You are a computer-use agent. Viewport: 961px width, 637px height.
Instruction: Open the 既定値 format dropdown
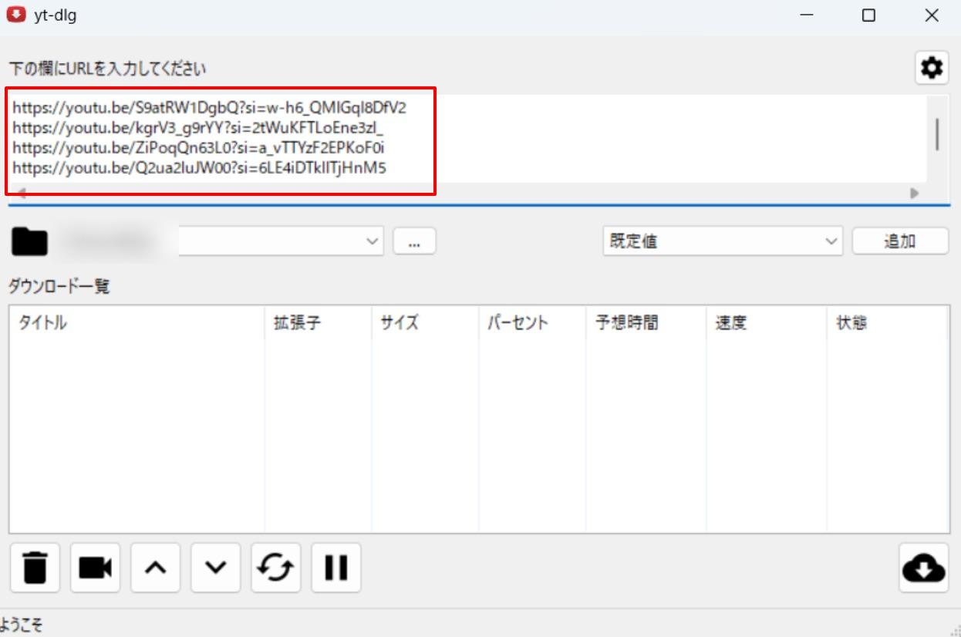[x=723, y=241]
